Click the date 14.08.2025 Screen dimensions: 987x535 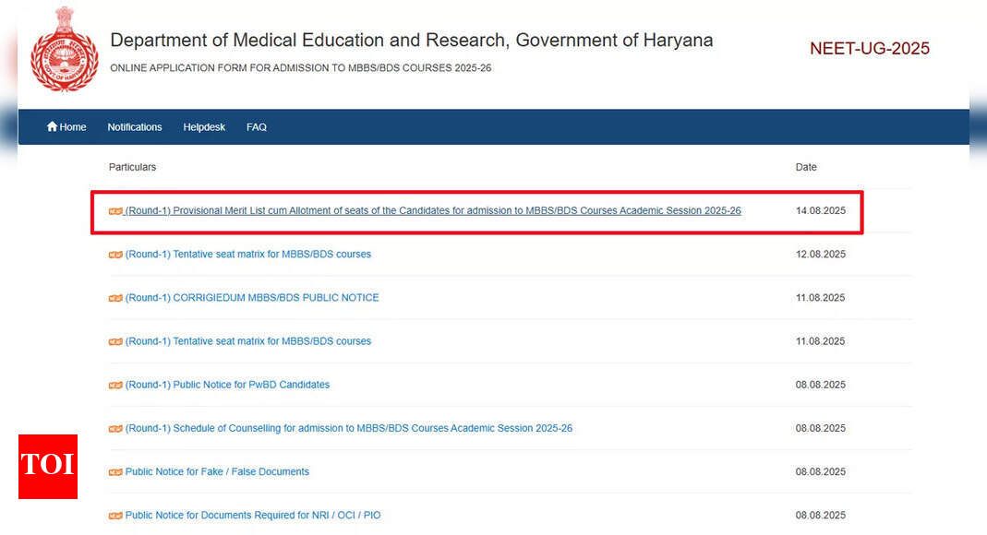coord(820,210)
